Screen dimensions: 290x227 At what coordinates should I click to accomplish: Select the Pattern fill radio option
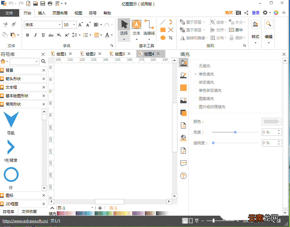pos(195,98)
